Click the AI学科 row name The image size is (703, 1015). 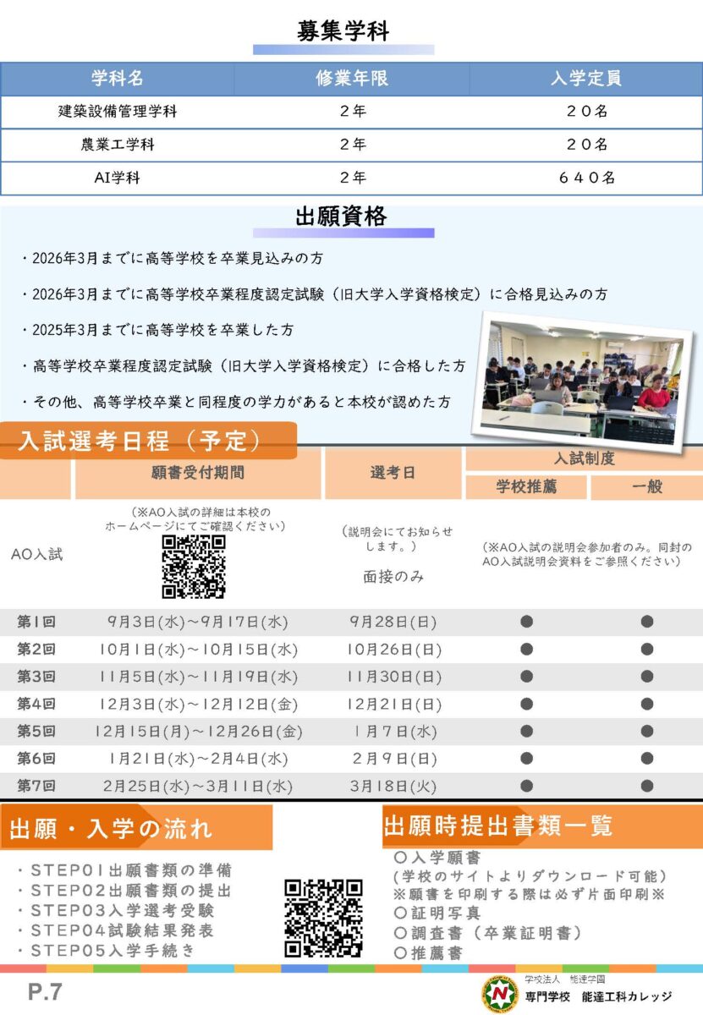118,178
